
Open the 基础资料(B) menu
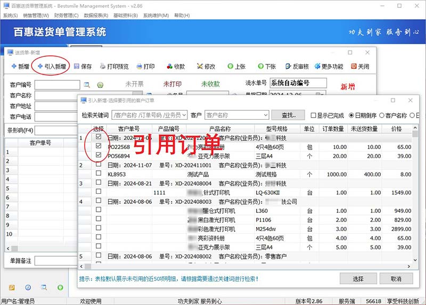[x=126, y=15]
